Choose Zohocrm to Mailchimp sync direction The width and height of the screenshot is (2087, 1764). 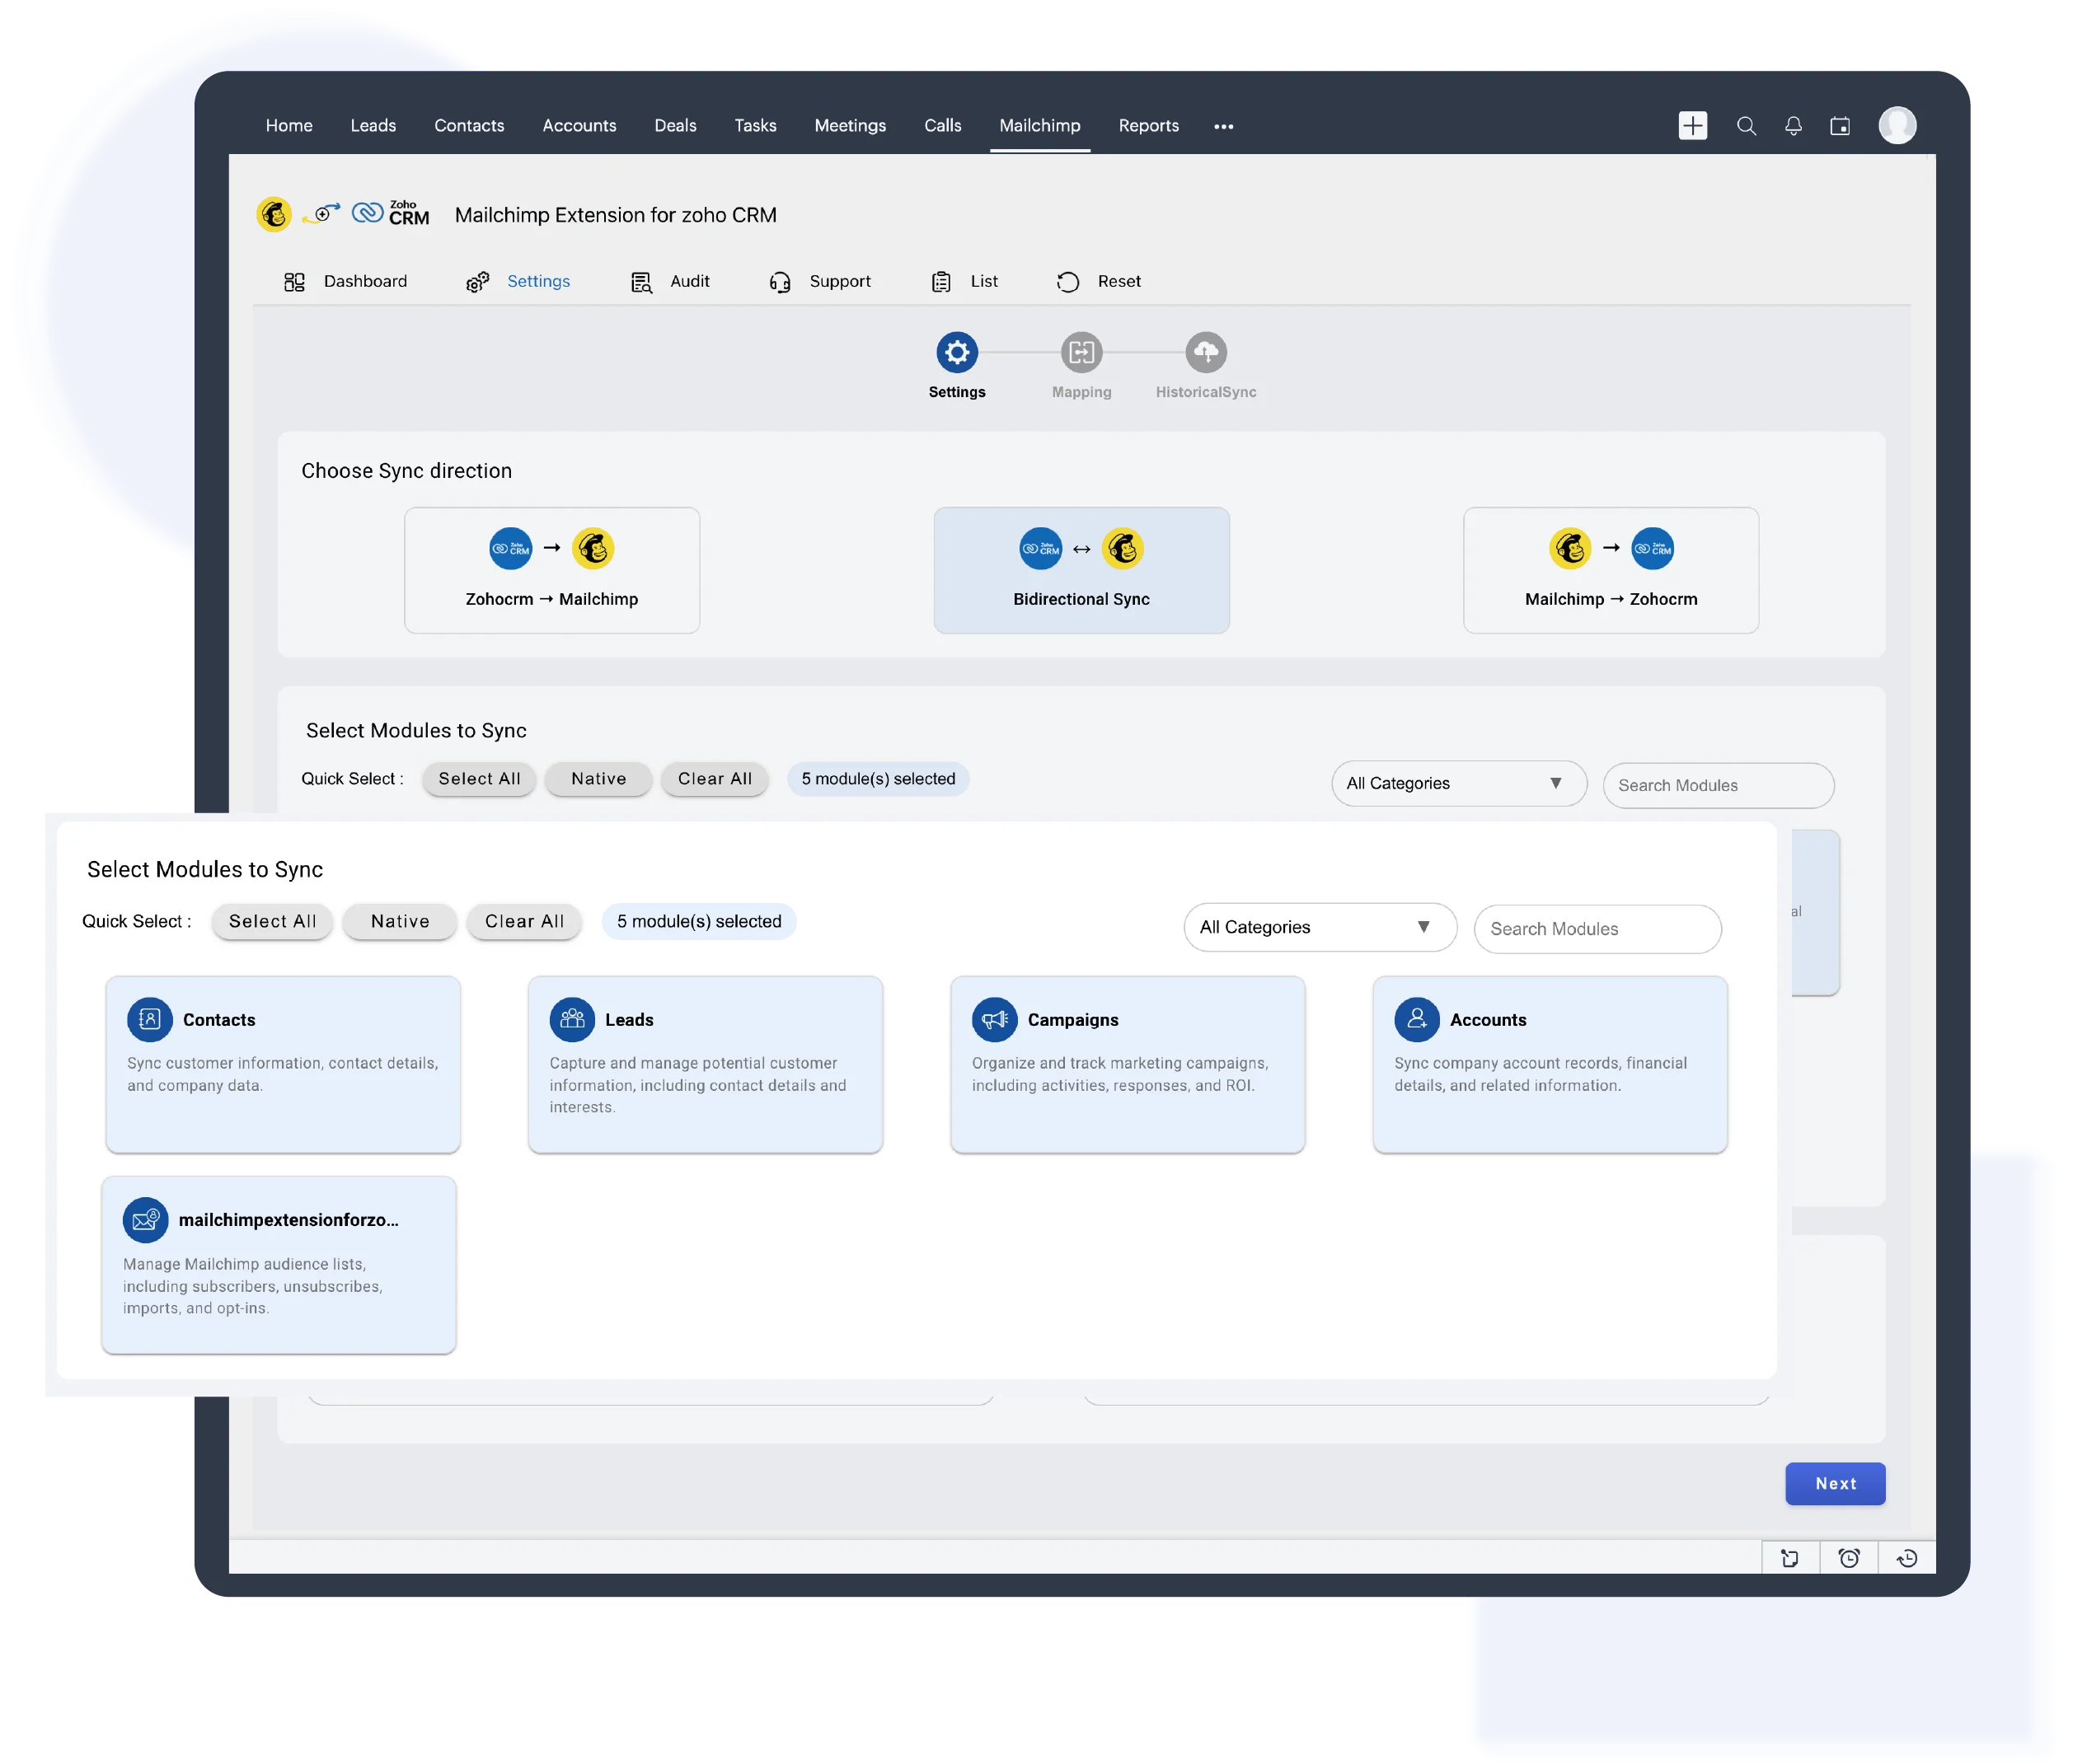(x=551, y=570)
